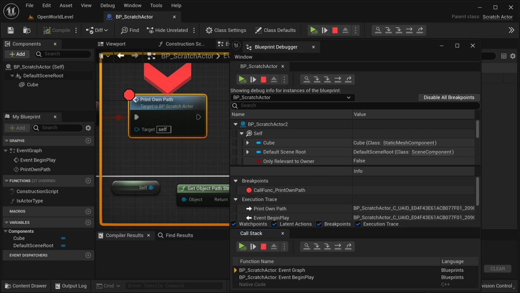Click Stop in Blueprint Debugger top toolbar

pyautogui.click(x=263, y=79)
